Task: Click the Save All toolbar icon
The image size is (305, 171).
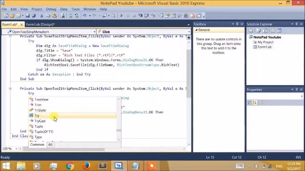Action: click(x=34, y=16)
